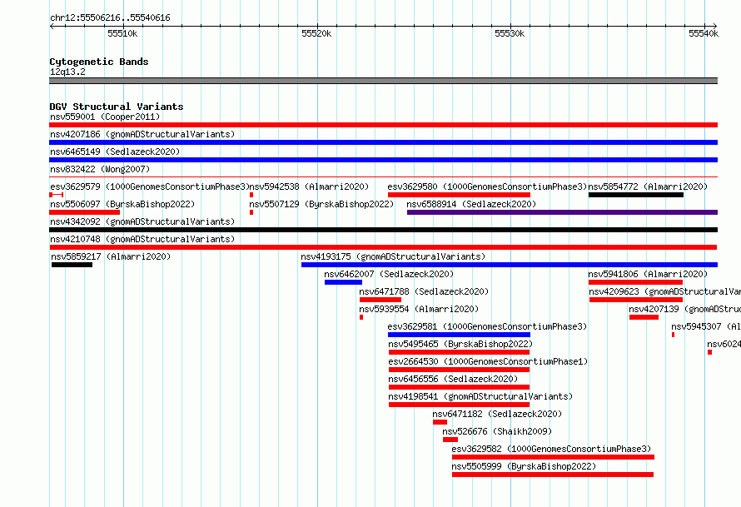Screen dimensions: 741x507
Task: Click the black nsv4342092 variant bar
Action: (383, 230)
